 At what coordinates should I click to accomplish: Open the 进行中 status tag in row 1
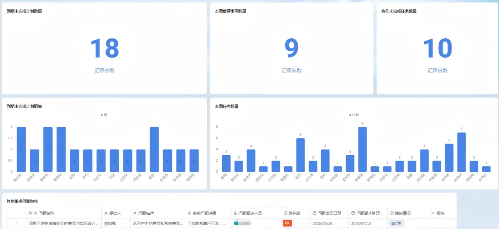point(396,223)
